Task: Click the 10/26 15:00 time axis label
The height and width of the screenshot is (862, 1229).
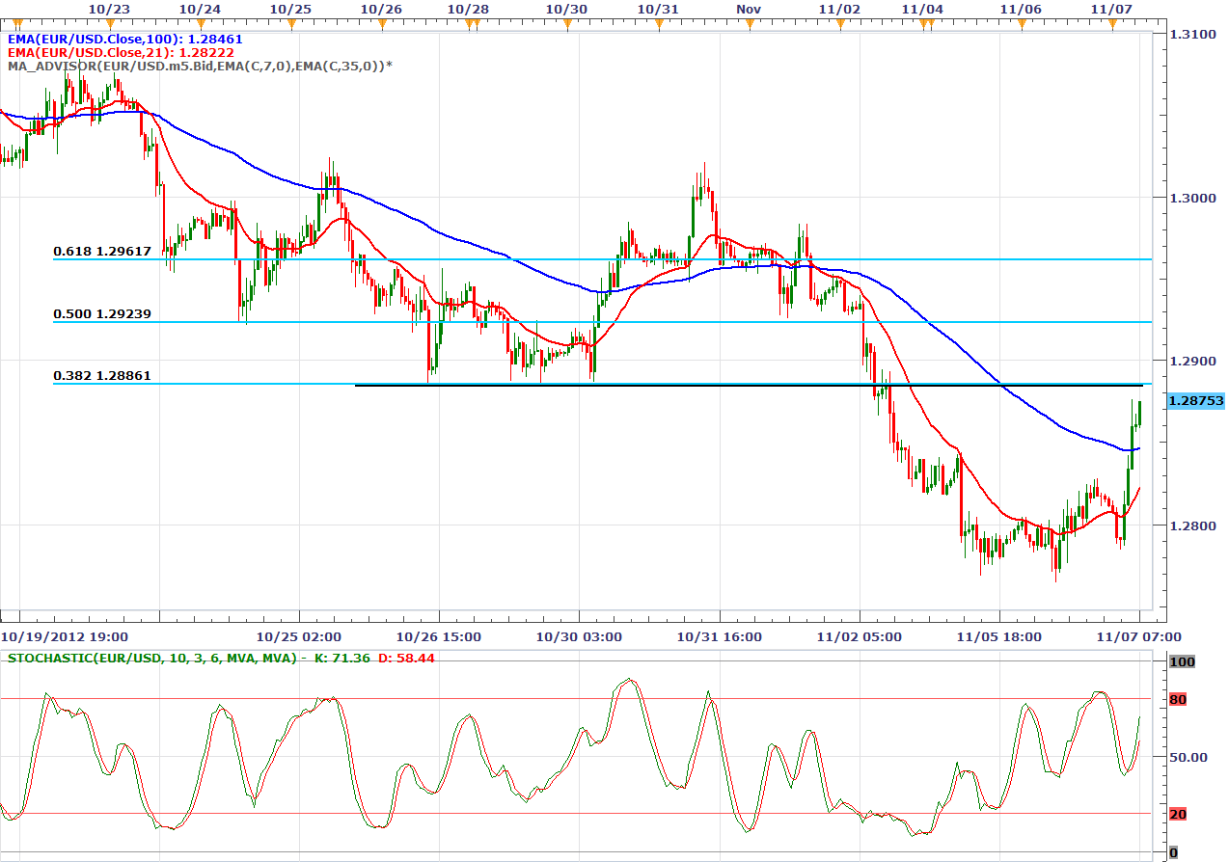Action: (438, 636)
